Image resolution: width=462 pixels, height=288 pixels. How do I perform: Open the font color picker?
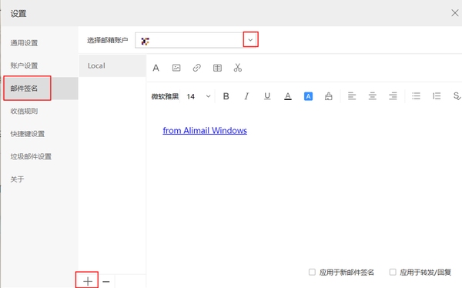pyautogui.click(x=288, y=96)
